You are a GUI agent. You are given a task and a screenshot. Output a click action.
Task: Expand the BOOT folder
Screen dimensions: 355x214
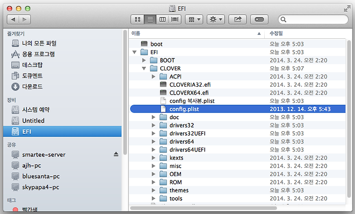144,61
